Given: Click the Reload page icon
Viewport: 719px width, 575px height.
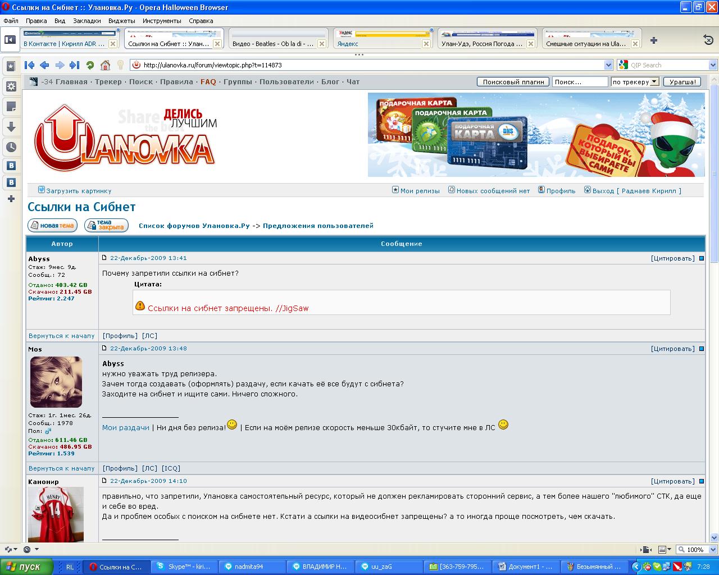Looking at the screenshot, I should tap(90, 65).
